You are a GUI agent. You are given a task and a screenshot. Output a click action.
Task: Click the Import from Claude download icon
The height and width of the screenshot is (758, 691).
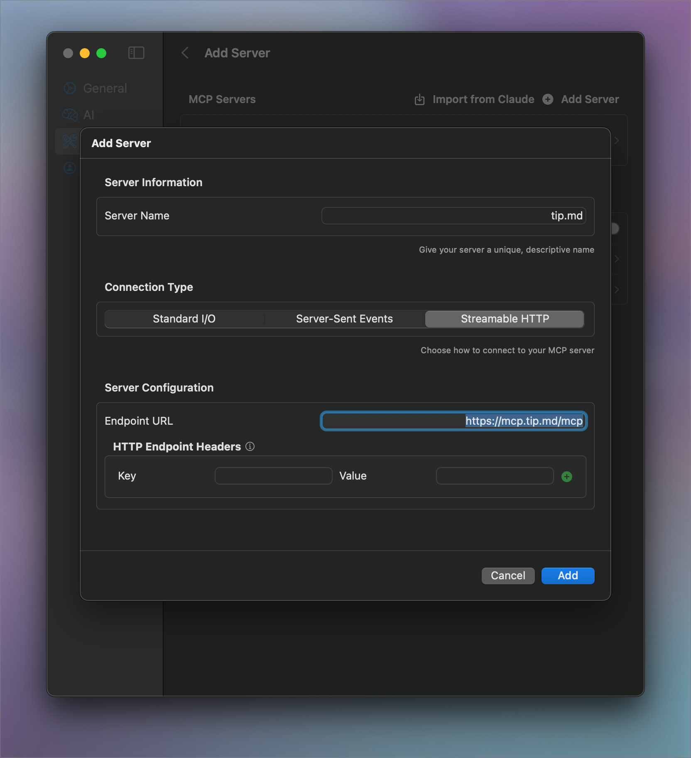[x=419, y=99]
